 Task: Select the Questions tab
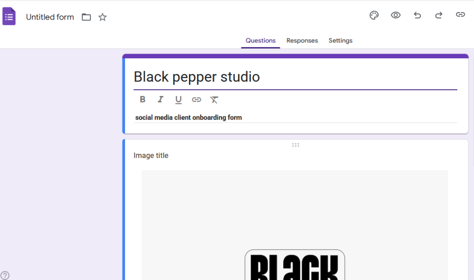260,41
